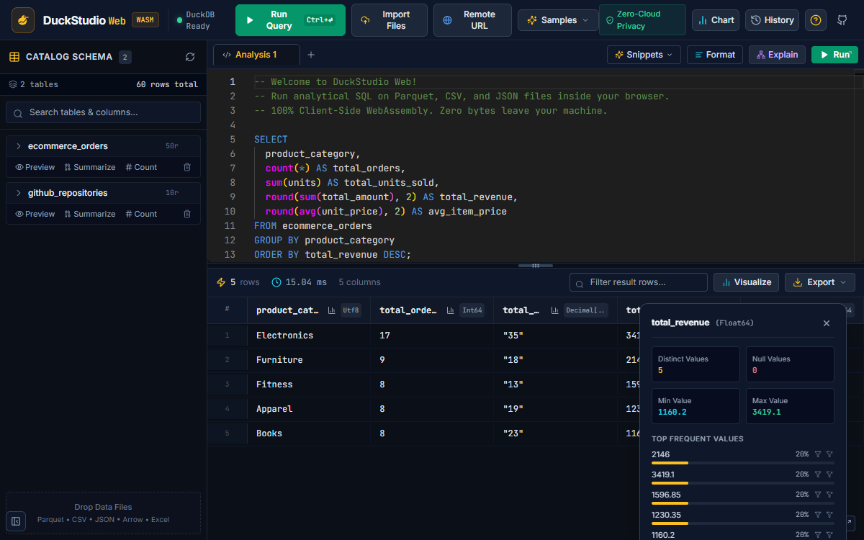
Task: Click the '60 rows total' label
Action: point(167,84)
